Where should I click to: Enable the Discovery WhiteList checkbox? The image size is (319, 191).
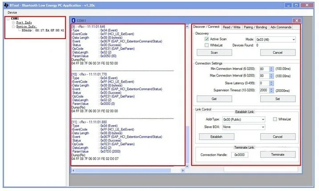[x=207, y=45]
